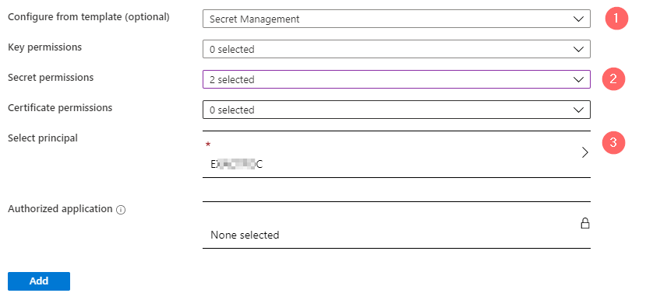Click the lock icon in Authorized application row
646x300 pixels.
(x=585, y=223)
